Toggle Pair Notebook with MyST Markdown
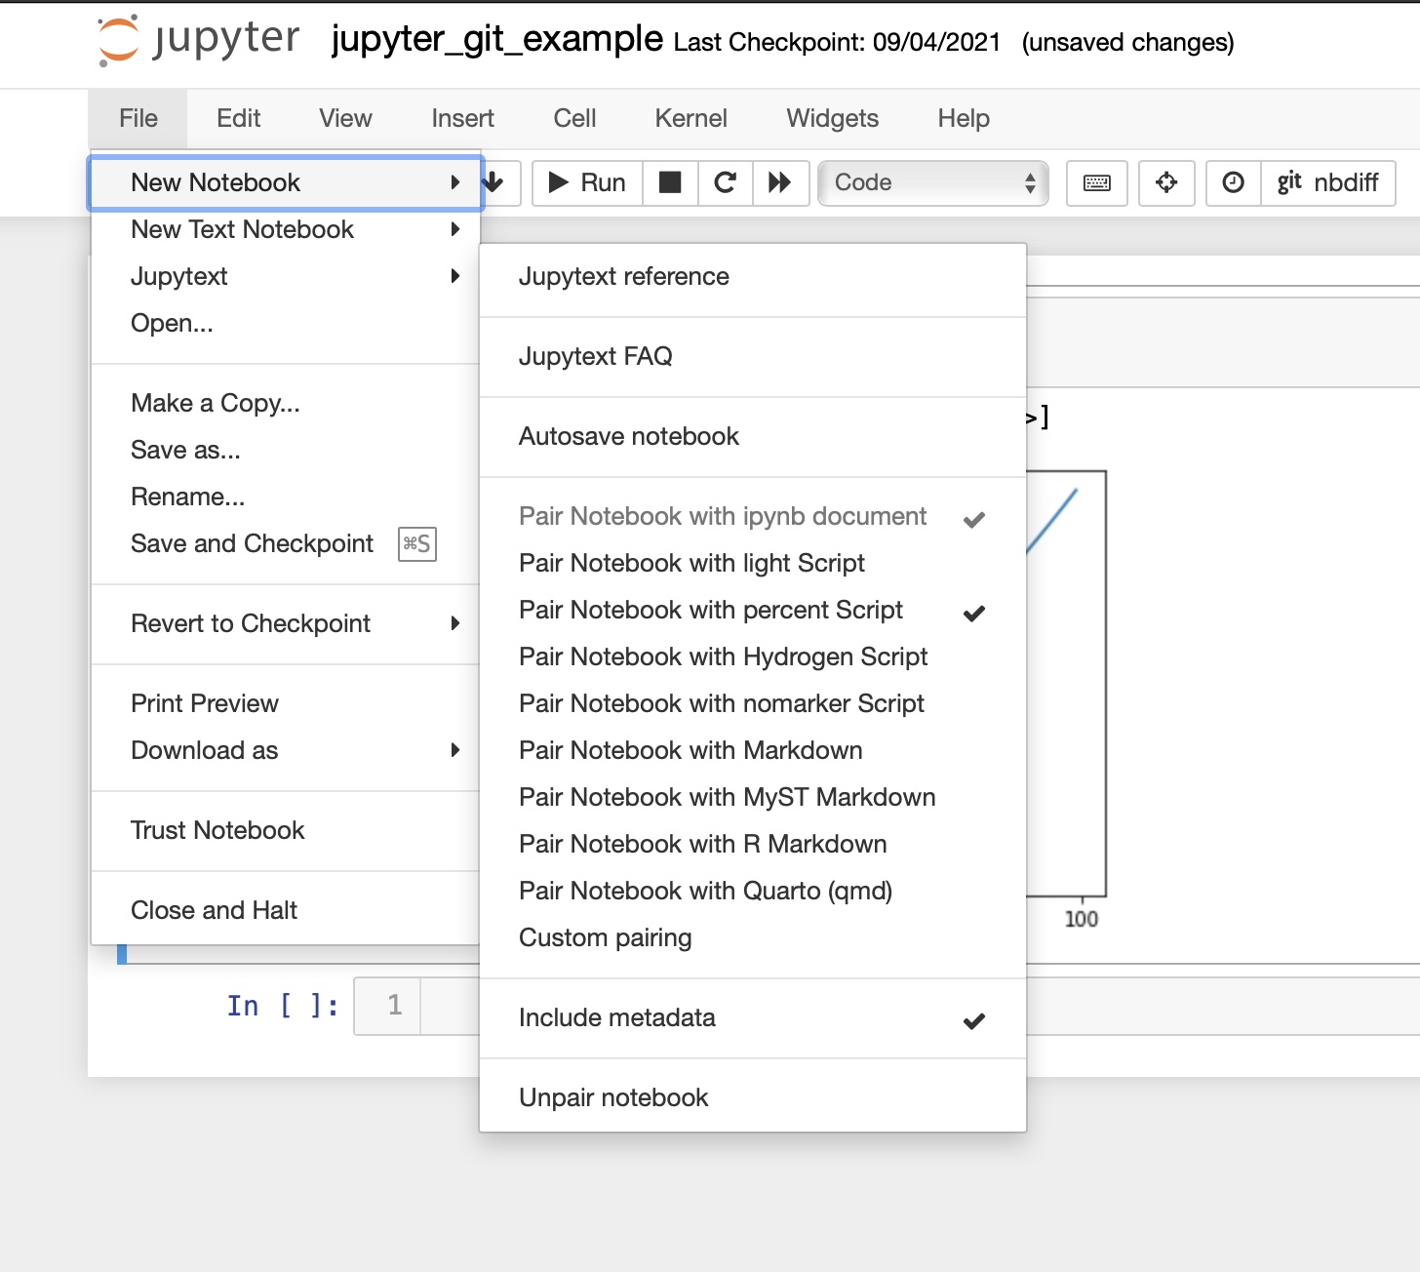1420x1272 pixels. point(753,797)
